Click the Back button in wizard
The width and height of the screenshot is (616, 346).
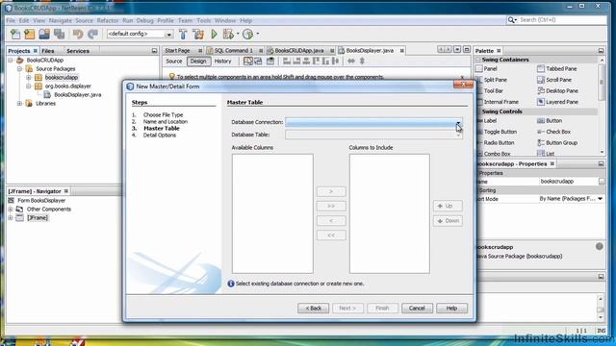pyautogui.click(x=313, y=309)
